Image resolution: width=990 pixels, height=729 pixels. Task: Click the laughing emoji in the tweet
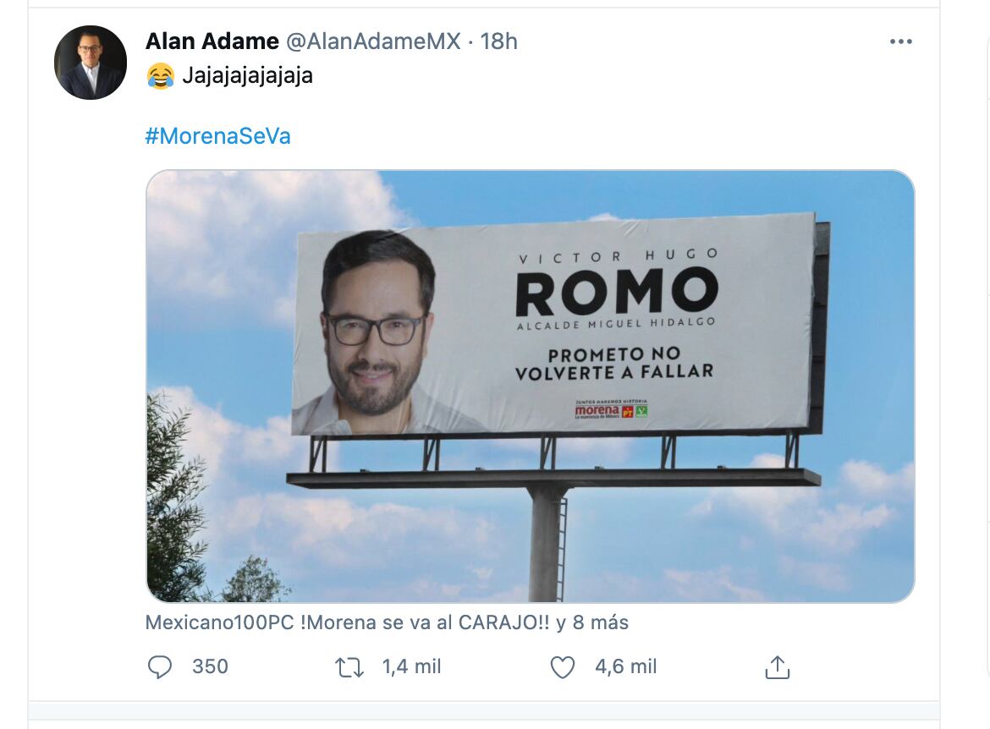point(160,75)
